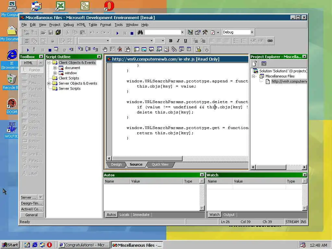
Task: Click the Toolbox hammer and wrench icon
Action: pyautogui.click(x=205, y=32)
